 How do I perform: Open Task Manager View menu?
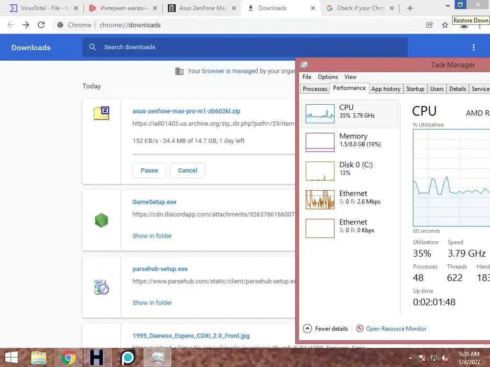(350, 77)
